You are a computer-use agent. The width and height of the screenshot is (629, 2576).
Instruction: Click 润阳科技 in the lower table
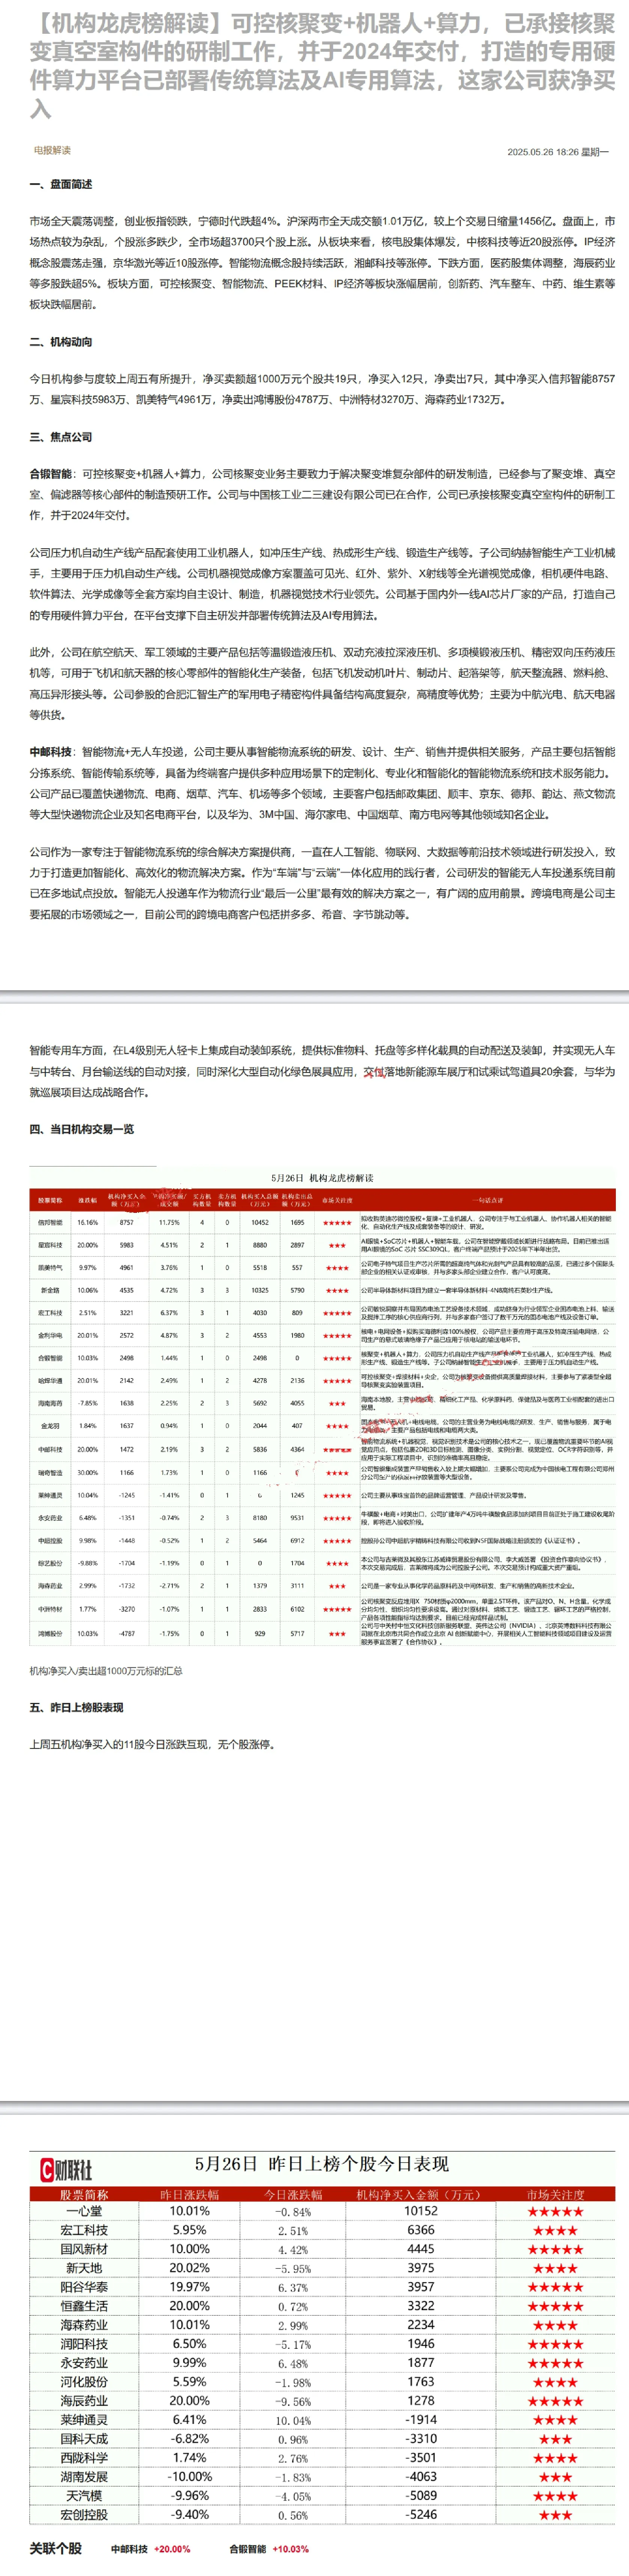[84, 2344]
